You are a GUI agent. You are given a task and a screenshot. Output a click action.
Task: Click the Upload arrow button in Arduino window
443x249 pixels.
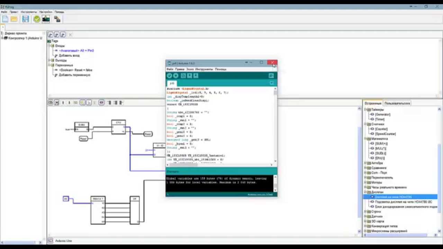175,76
